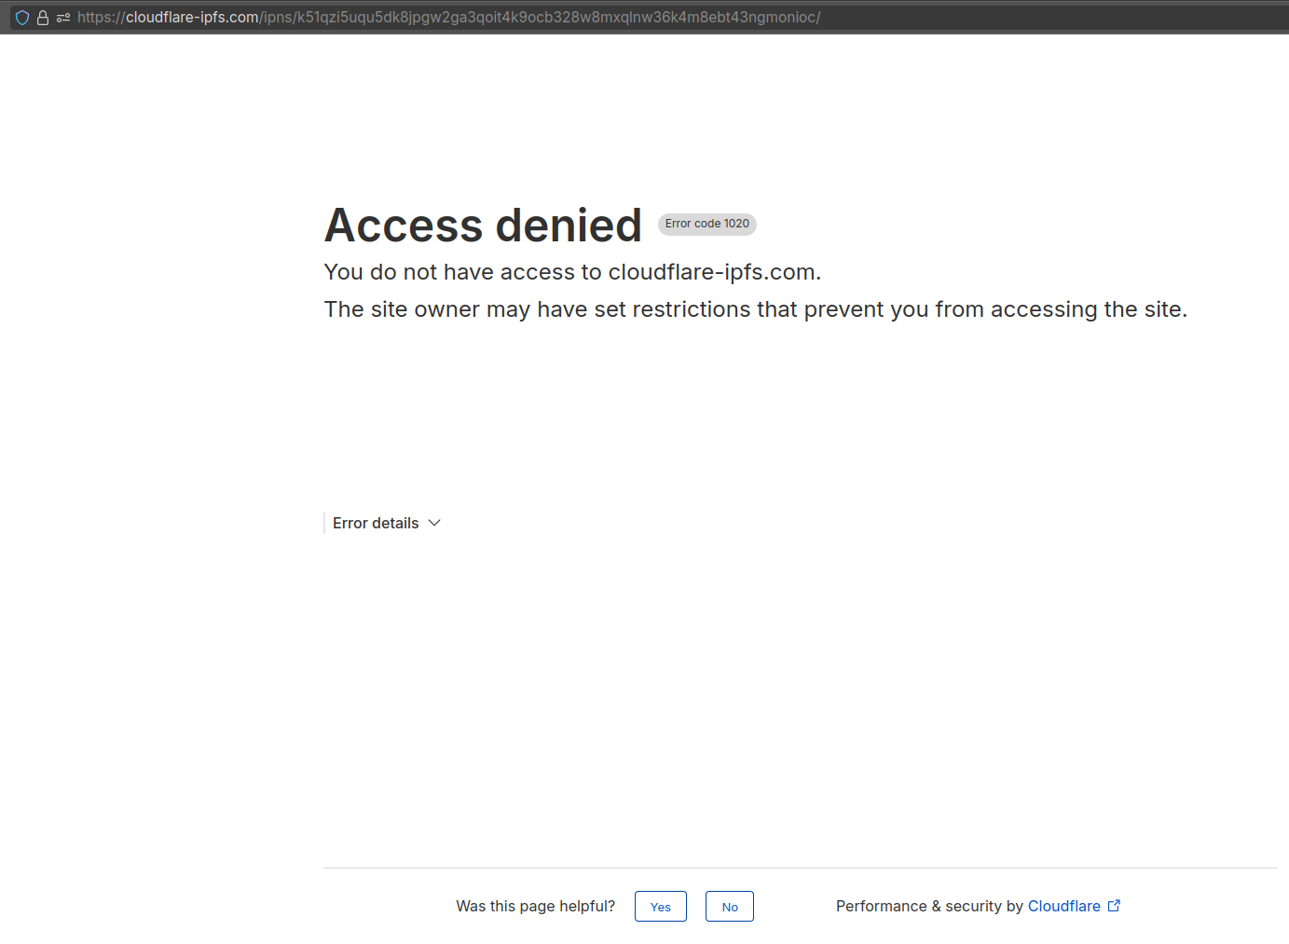This screenshot has width=1289, height=944.
Task: Open the Cloudflare link
Action: tap(1063, 906)
